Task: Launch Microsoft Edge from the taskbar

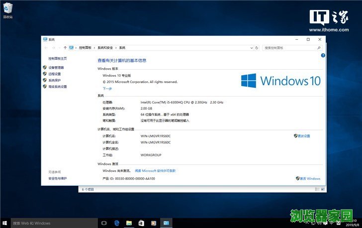Action: pos(117,223)
